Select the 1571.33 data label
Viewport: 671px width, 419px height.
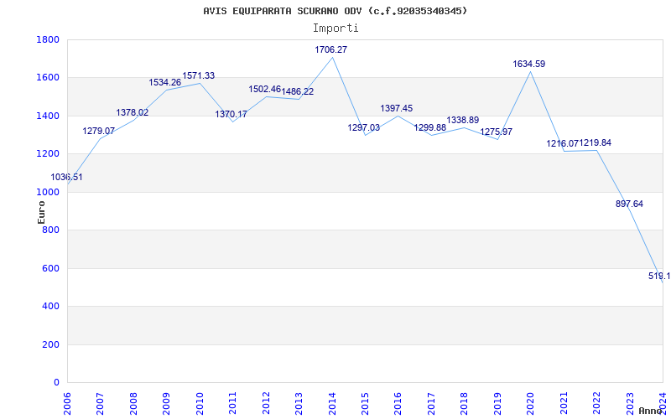coord(199,75)
